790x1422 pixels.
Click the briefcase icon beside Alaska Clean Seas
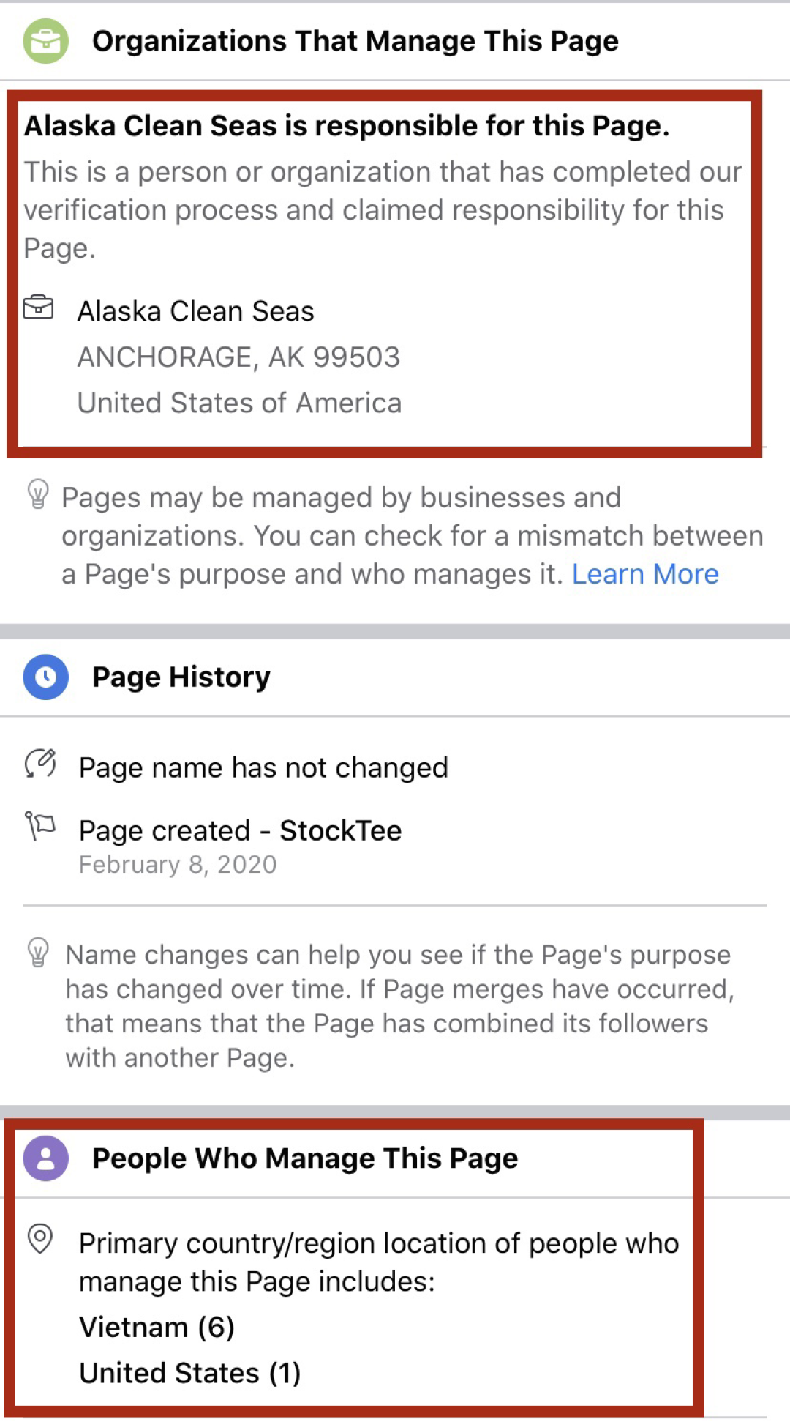(39, 308)
